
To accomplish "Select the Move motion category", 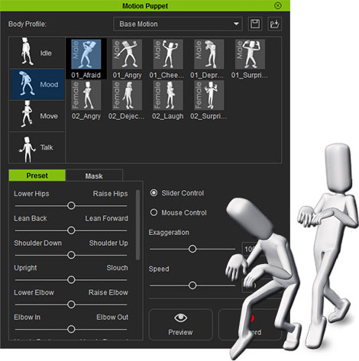I will [x=37, y=116].
